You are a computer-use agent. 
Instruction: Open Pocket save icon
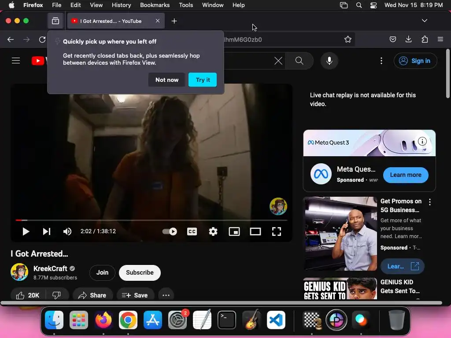392,39
